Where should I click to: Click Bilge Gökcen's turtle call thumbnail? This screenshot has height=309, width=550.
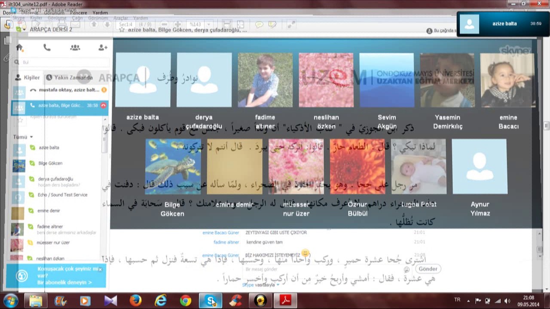(173, 167)
